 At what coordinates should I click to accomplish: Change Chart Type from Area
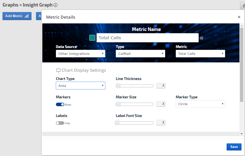[x=81, y=86]
